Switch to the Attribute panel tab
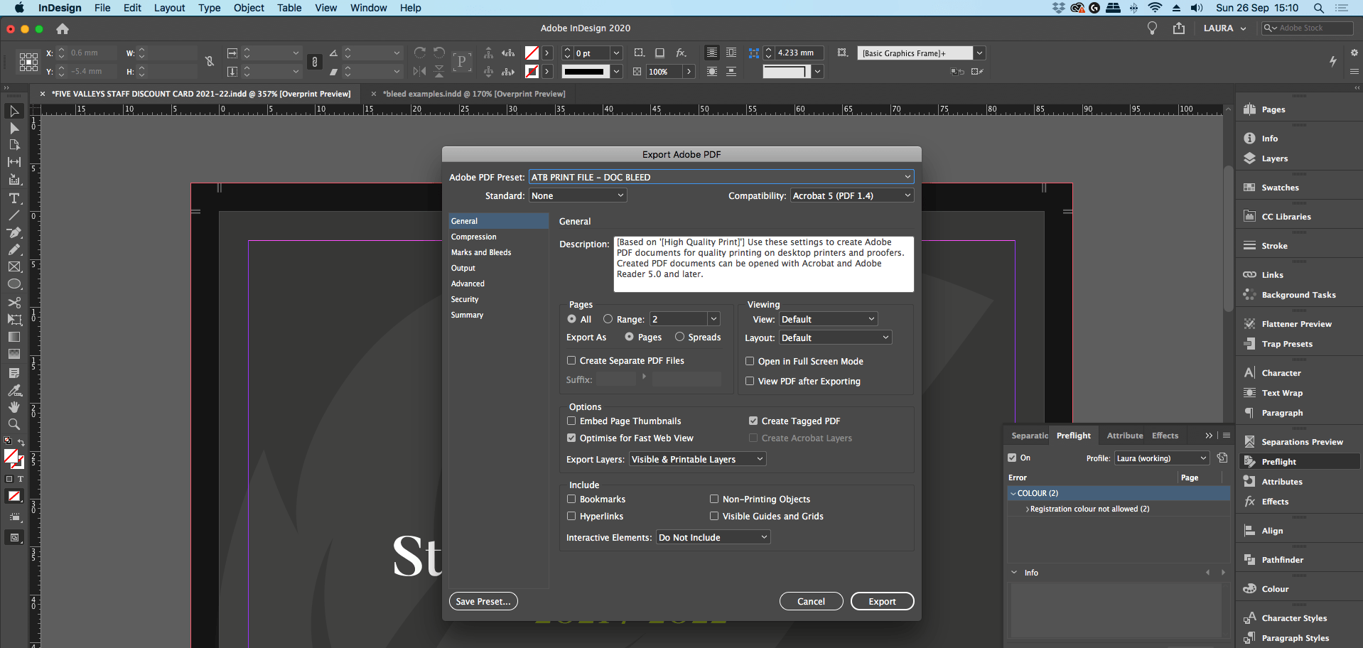The width and height of the screenshot is (1363, 648). coord(1125,436)
